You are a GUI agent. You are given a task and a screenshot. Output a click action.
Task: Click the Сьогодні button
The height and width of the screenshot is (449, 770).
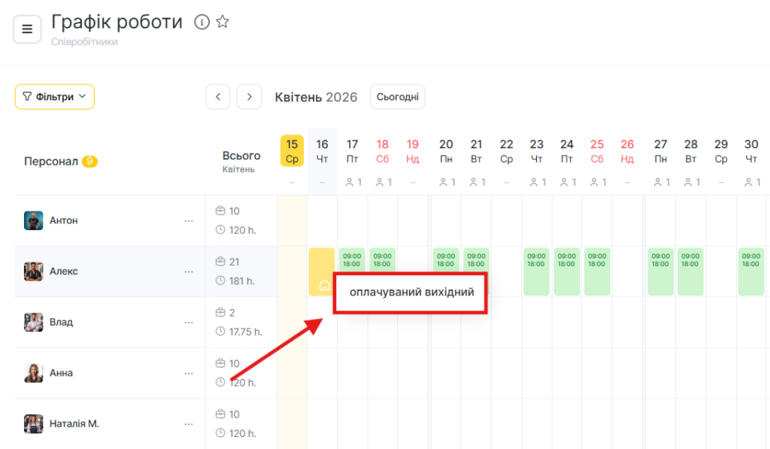point(397,97)
